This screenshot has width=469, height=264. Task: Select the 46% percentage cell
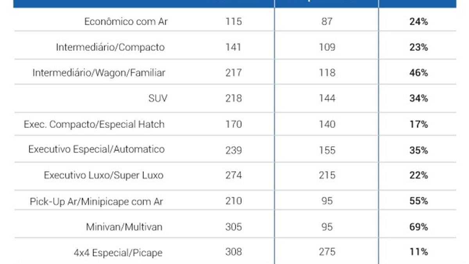[x=419, y=73]
